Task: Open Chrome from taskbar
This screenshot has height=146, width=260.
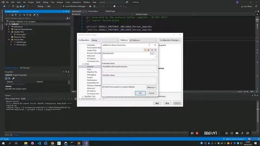Action: (x=52, y=143)
